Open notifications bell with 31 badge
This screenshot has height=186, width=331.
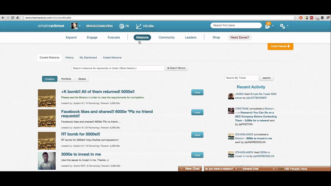point(267,26)
